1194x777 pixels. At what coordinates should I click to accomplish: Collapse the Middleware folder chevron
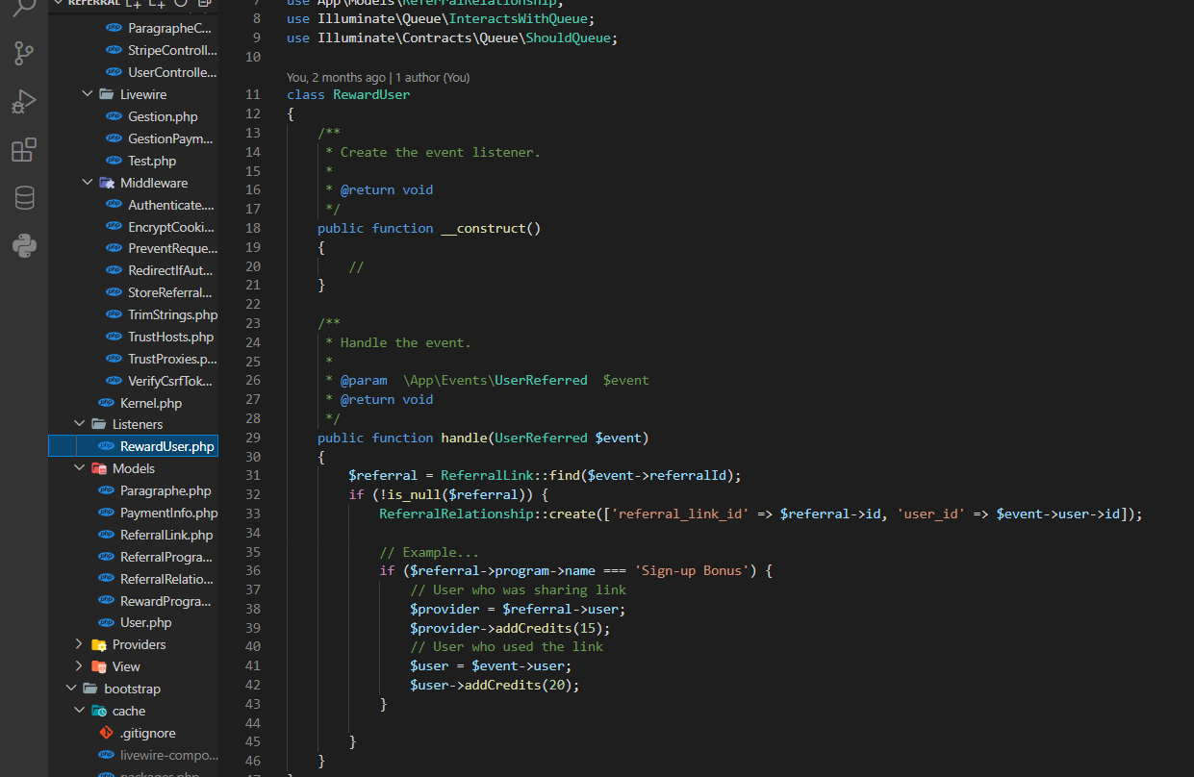pyautogui.click(x=87, y=183)
